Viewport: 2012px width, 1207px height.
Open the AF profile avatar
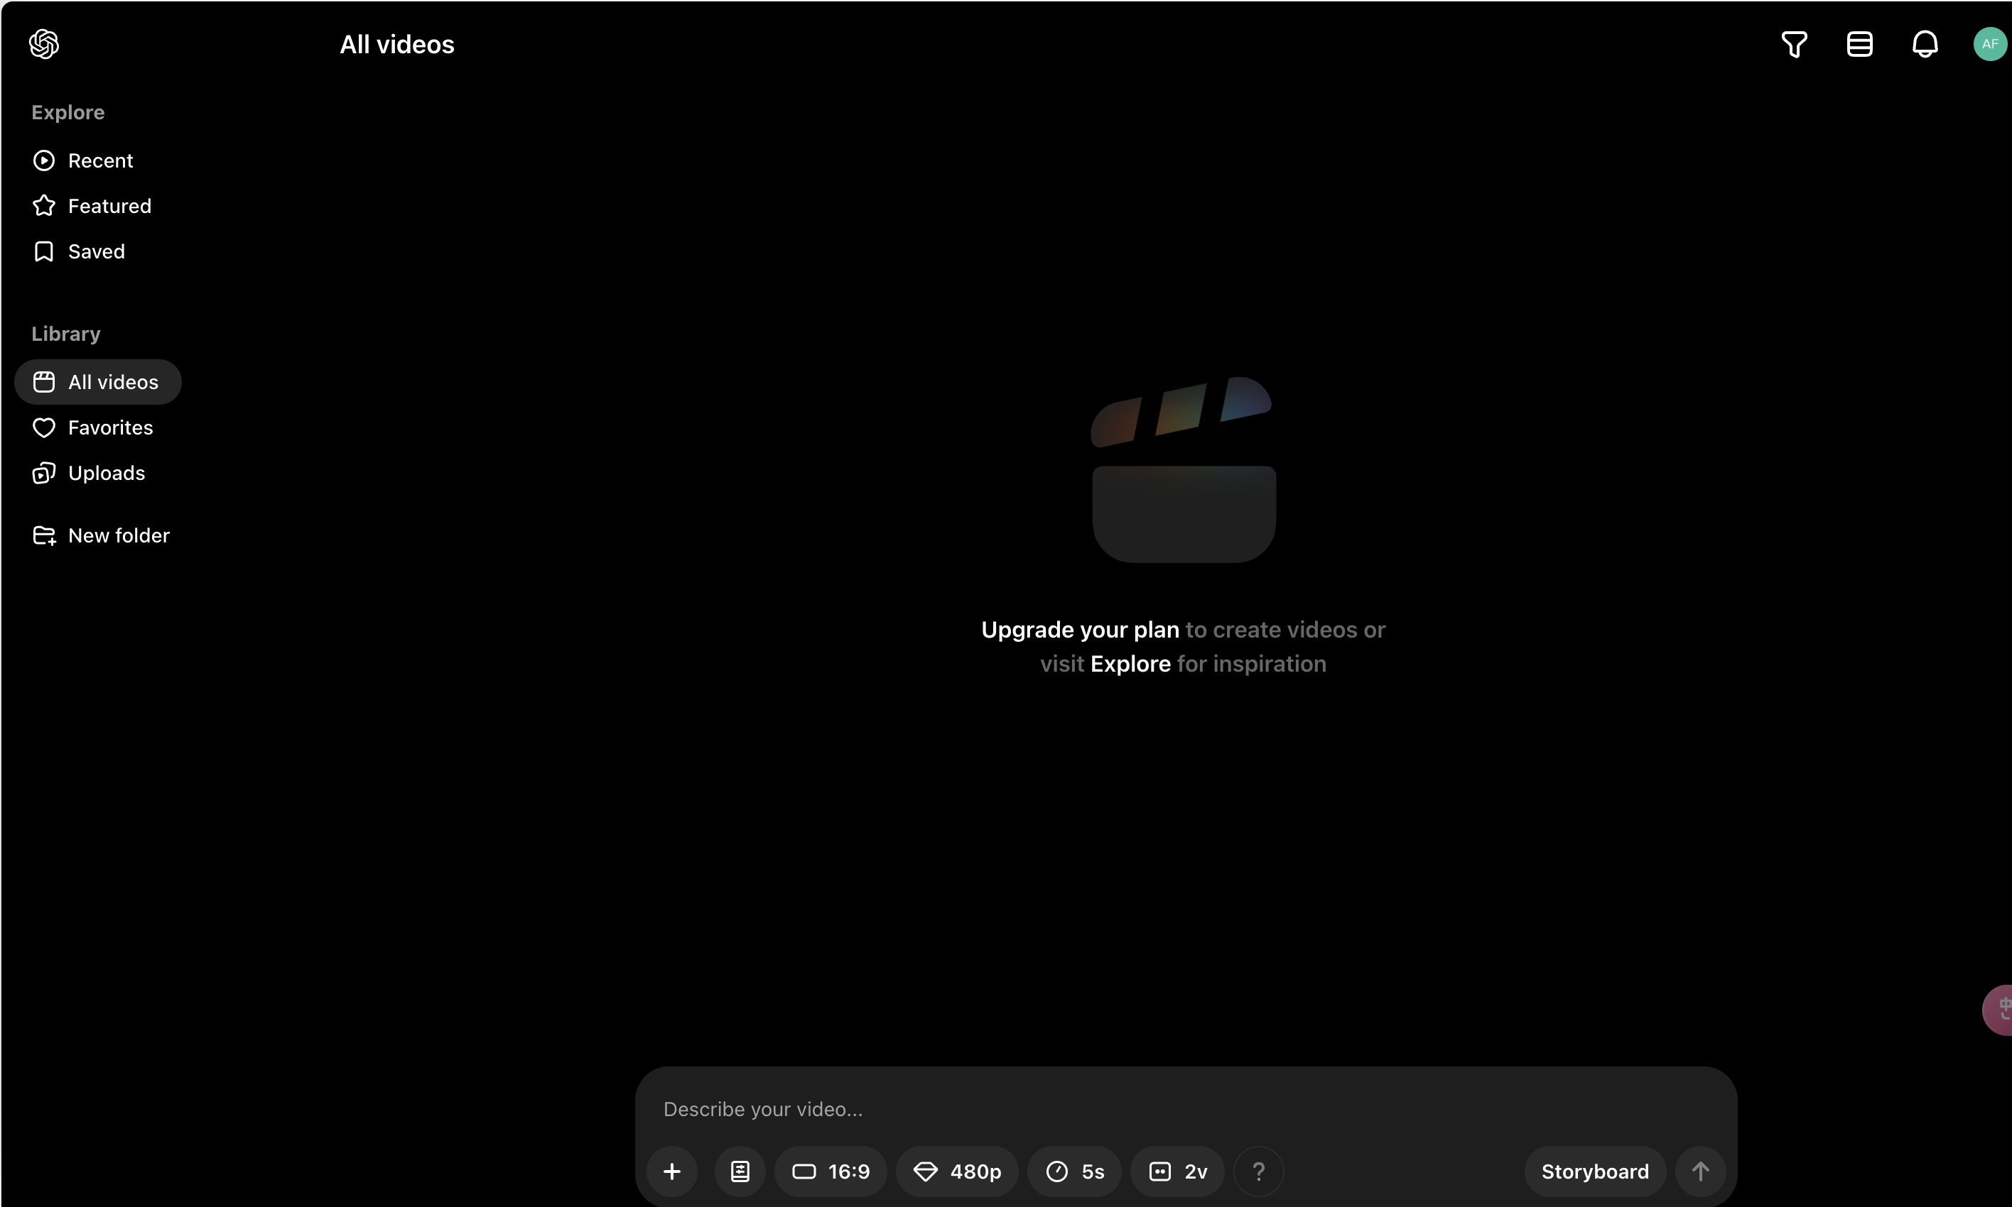click(1989, 44)
